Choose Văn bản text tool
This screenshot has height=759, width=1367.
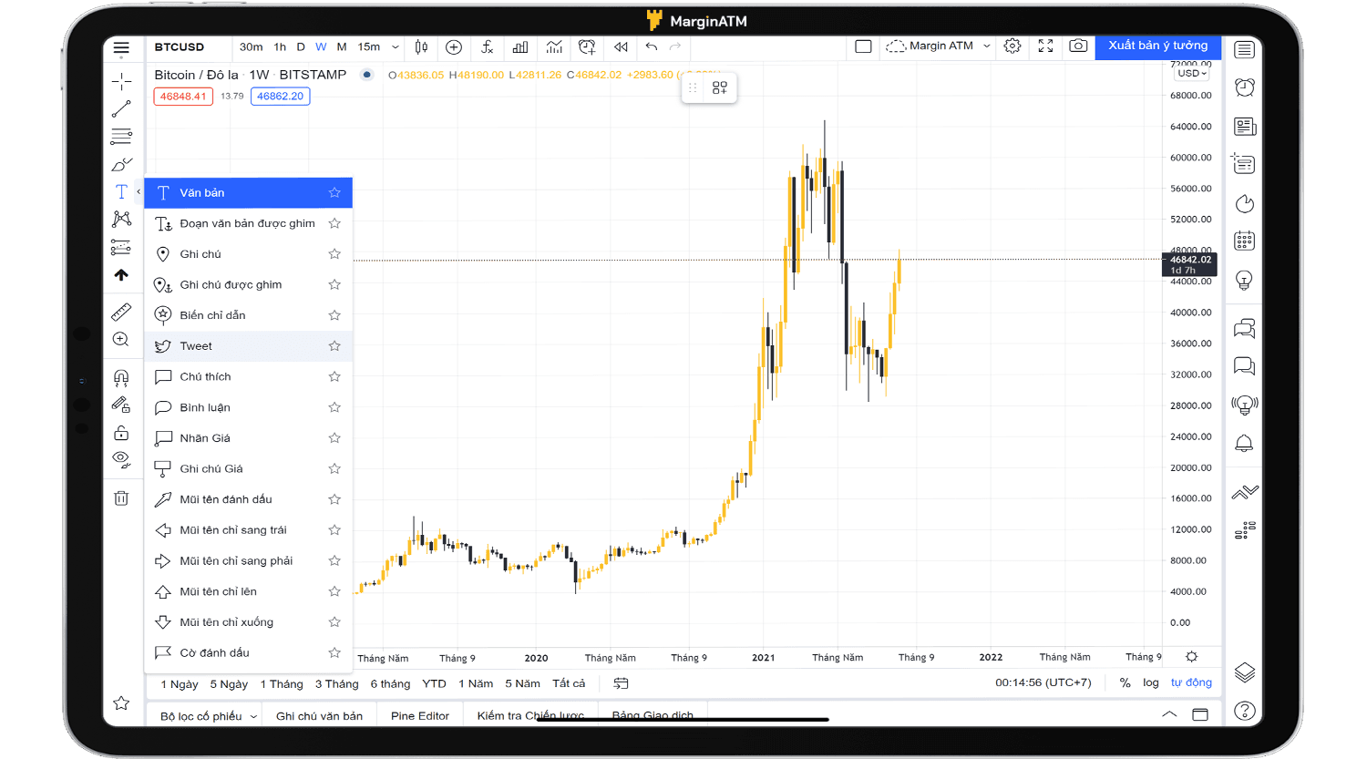248,192
